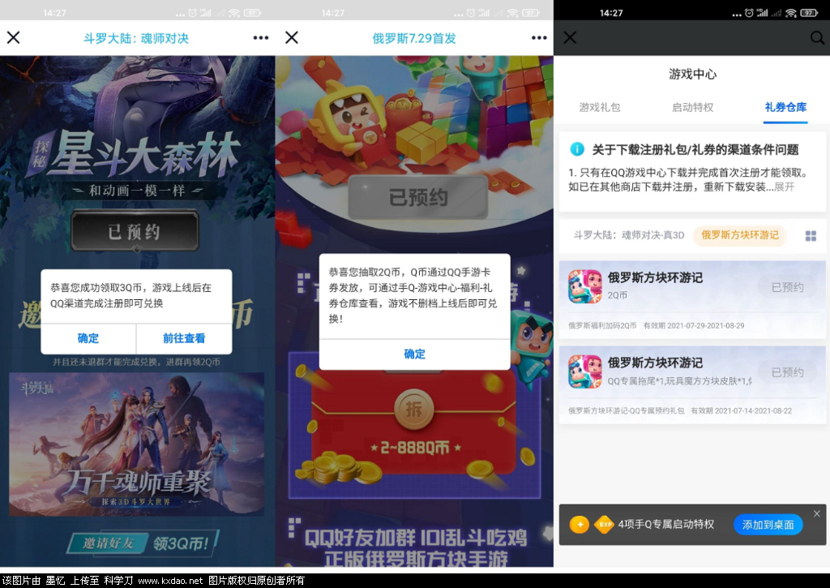Tap the game icon of QQ专属拖尾 gift
Image resolution: width=830 pixels, height=588 pixels.
[x=585, y=372]
